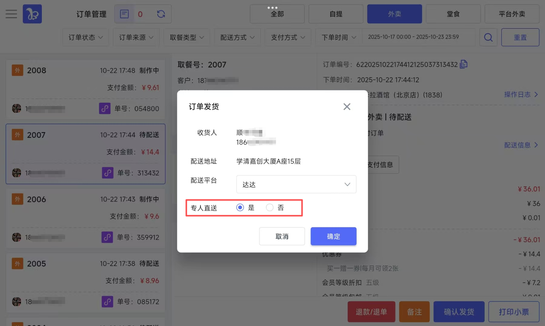Click the refresh orders icon
Image resolution: width=545 pixels, height=326 pixels.
[161, 14]
